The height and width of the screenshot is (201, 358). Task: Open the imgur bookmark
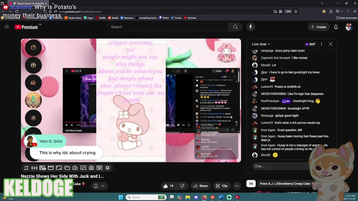(x=88, y=18)
